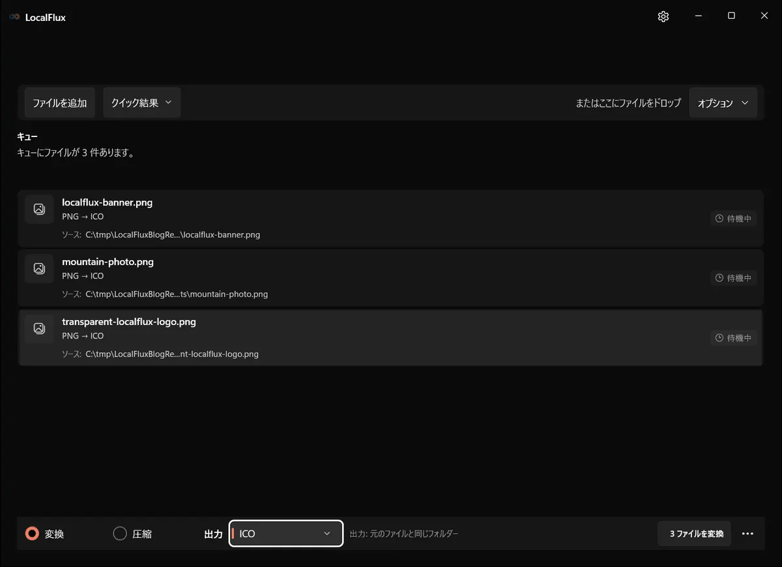Select the transparent-localflux-logo.png file name
Screen dimensions: 782x567
(129, 322)
